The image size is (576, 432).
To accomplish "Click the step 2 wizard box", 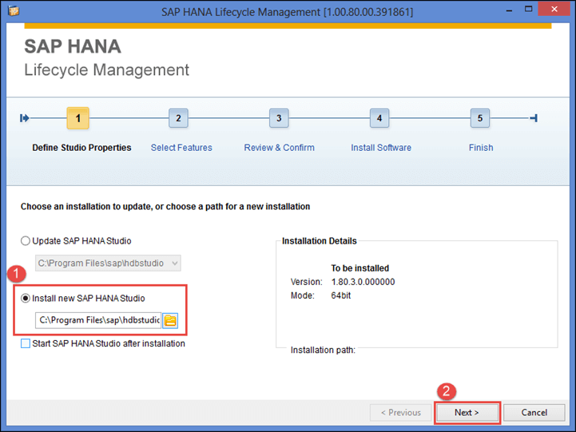I will point(178,118).
